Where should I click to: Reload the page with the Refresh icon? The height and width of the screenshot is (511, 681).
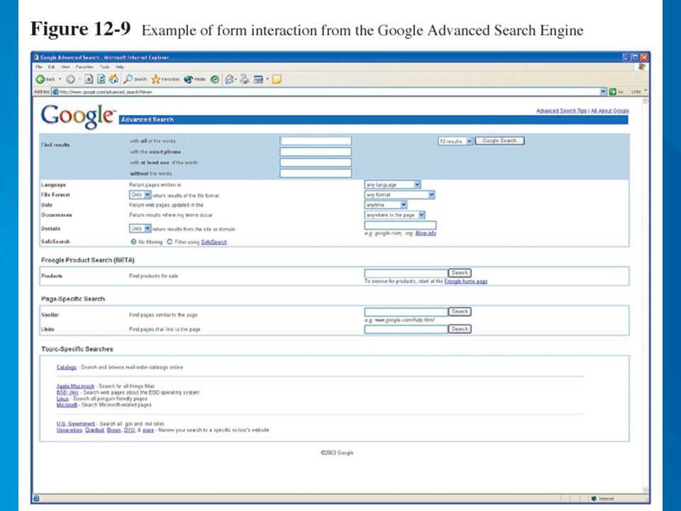(x=101, y=79)
